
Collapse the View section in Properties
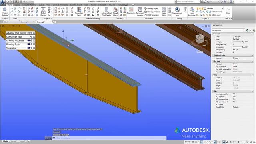pos(252,75)
